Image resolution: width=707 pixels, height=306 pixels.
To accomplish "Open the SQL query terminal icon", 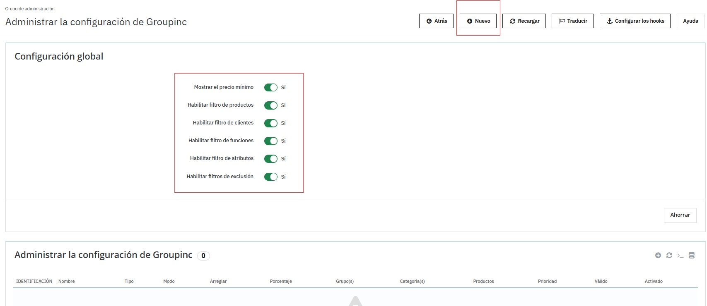I will (x=680, y=256).
